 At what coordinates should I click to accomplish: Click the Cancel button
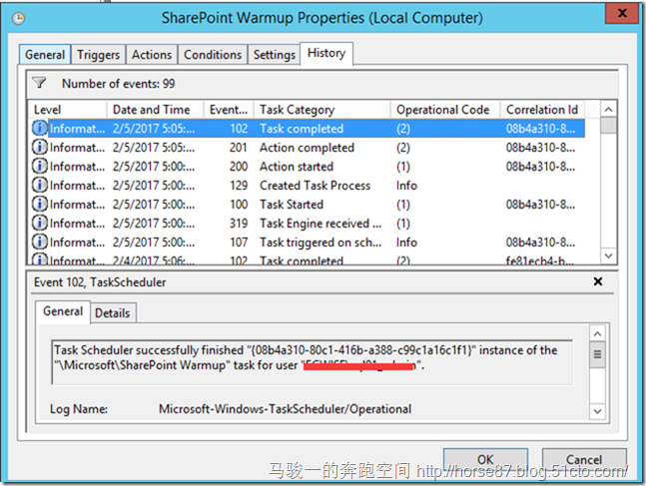point(584,459)
